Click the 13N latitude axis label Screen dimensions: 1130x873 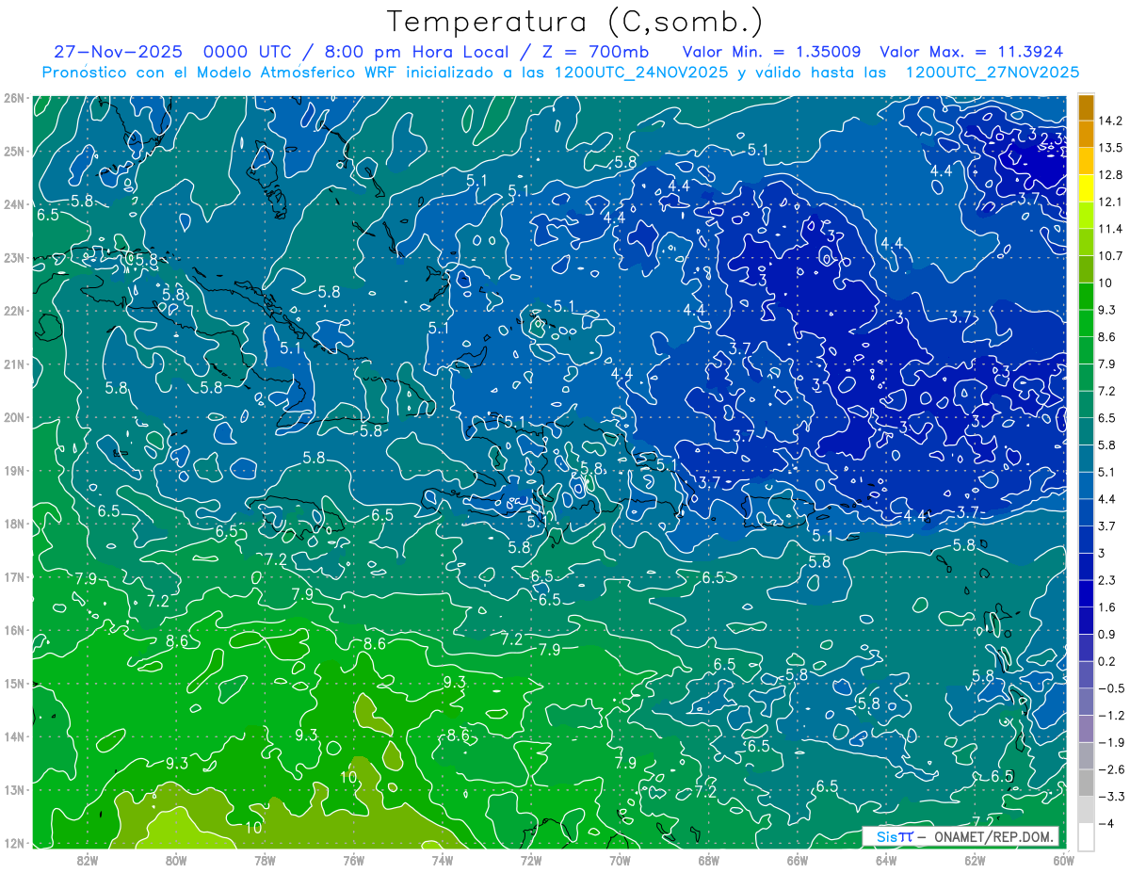(14, 789)
